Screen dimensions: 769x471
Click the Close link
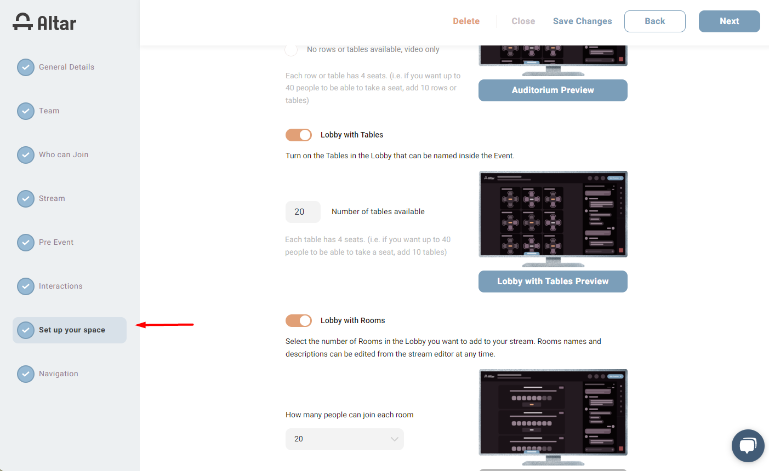point(523,21)
